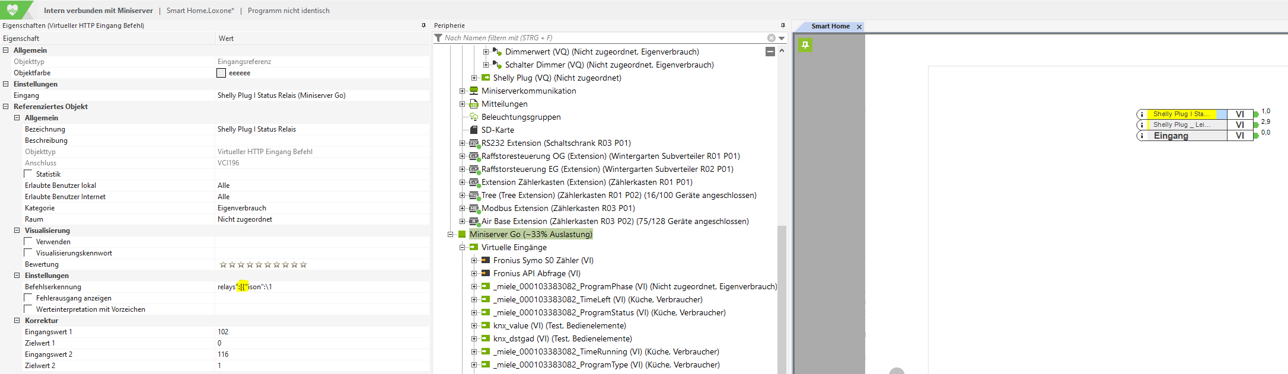Close the Smart Home tab
1288x374 pixels.
(859, 27)
